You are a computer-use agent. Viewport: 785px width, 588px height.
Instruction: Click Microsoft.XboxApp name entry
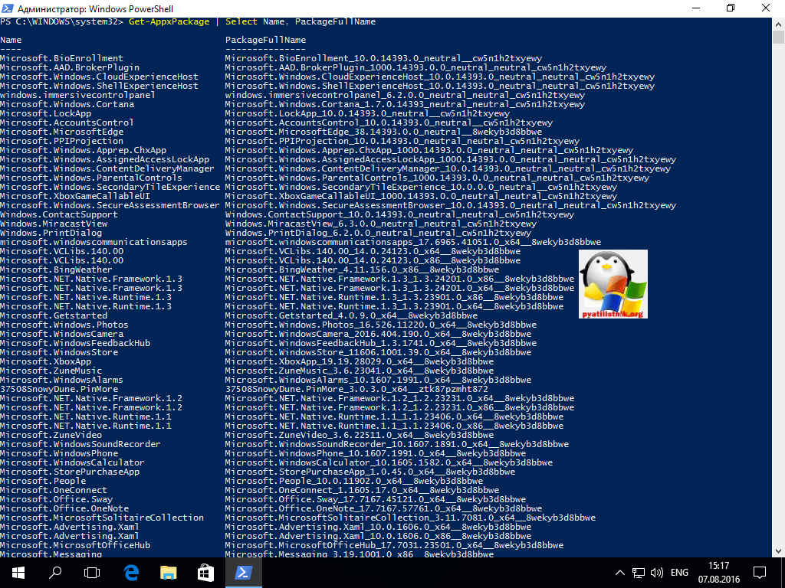tap(45, 361)
